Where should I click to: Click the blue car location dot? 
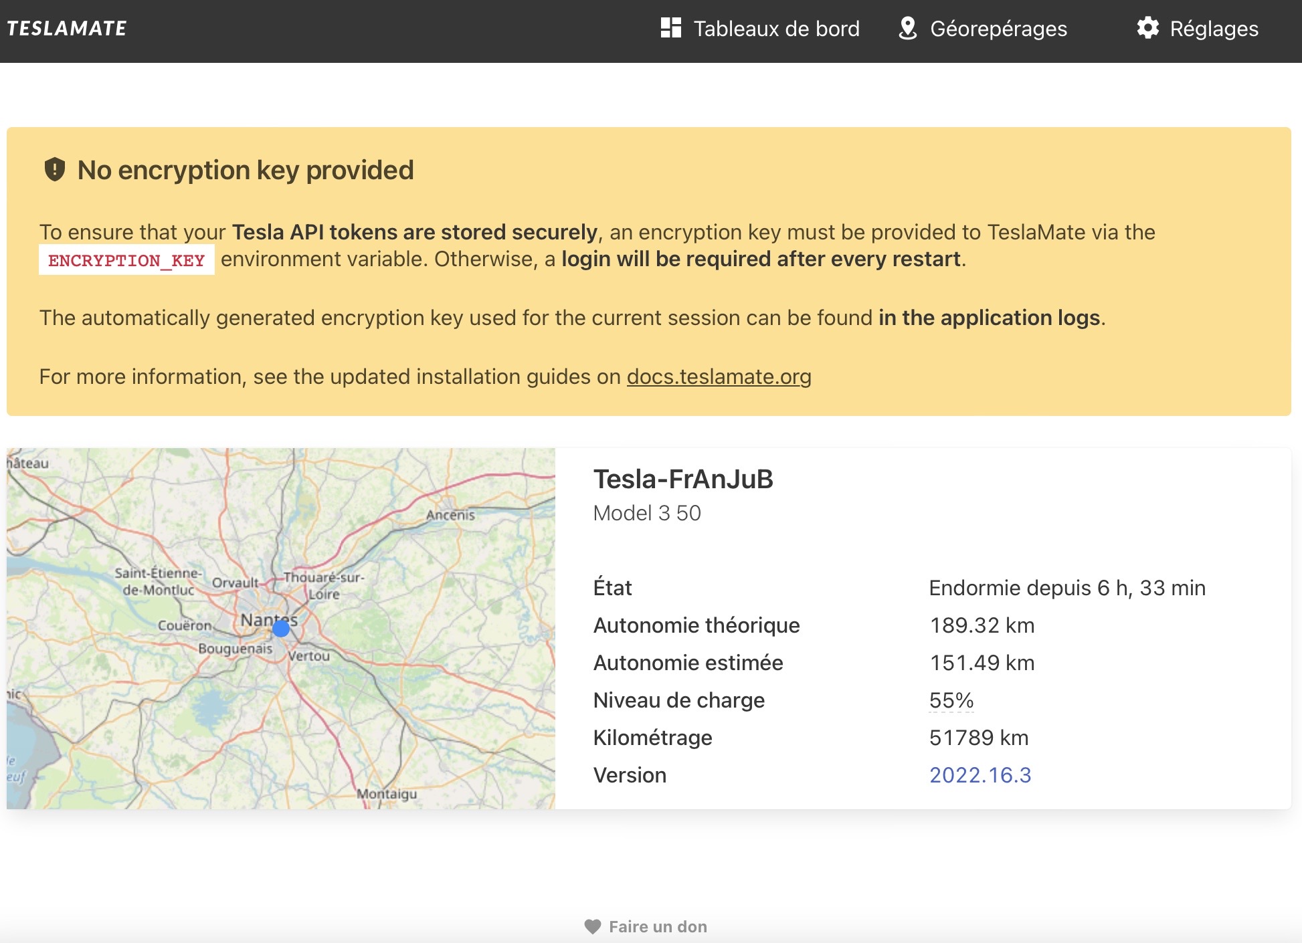click(281, 628)
